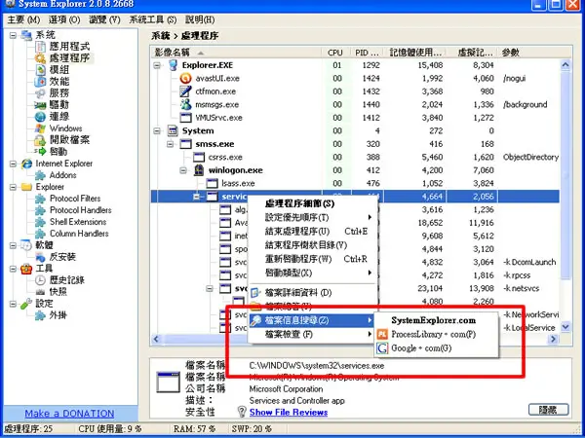
Task: Click the 隱藏 hide button
Action: (548, 410)
